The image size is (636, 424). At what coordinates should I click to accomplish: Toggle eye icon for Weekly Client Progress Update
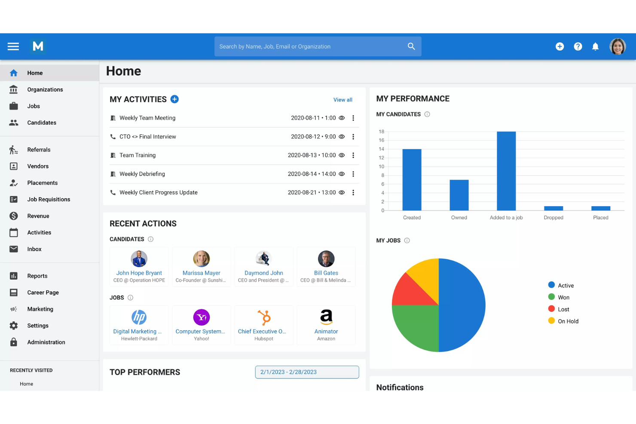point(342,193)
